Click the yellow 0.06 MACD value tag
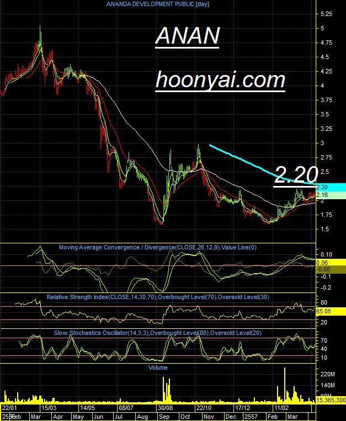 pyautogui.click(x=331, y=263)
